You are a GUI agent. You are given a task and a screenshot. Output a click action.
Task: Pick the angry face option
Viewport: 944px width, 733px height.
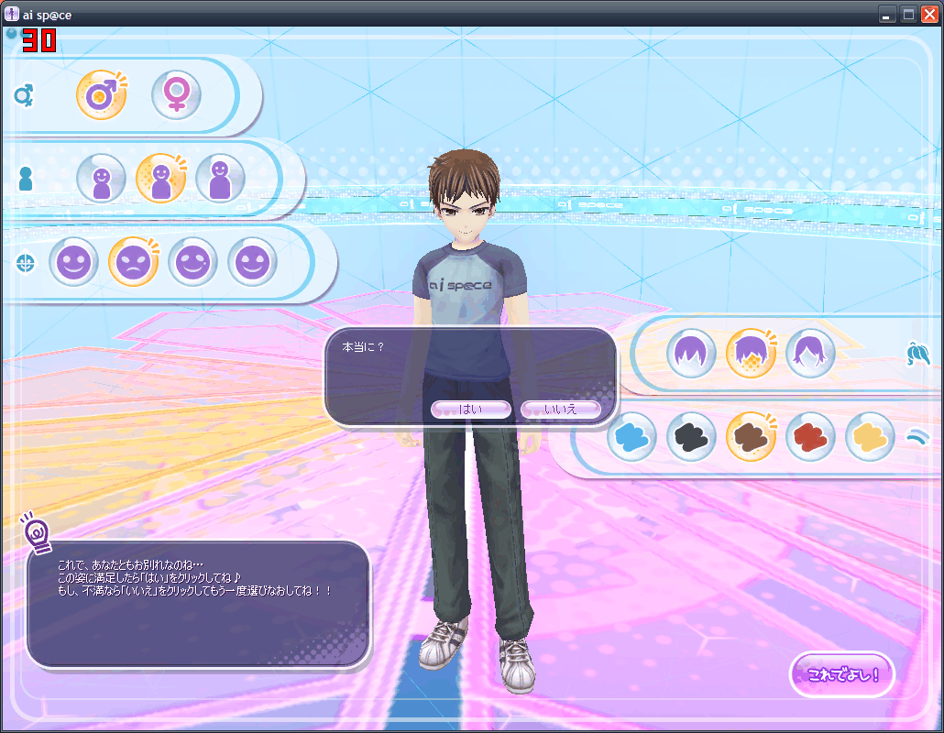pos(133,262)
